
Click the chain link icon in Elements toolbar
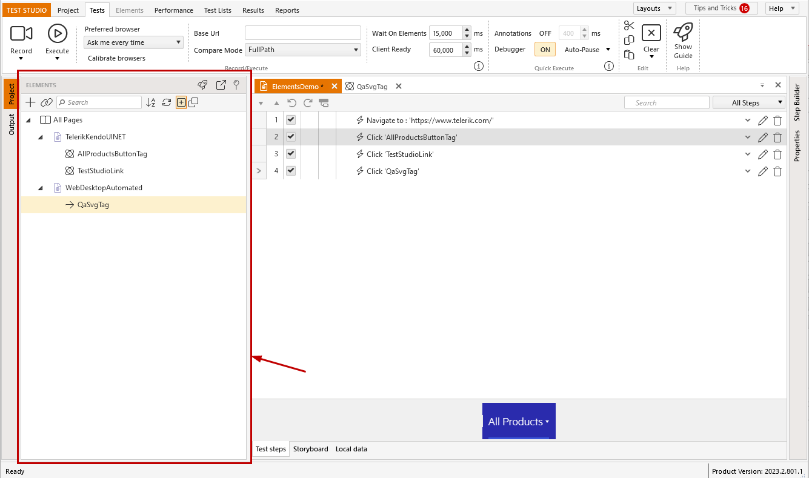pos(47,102)
